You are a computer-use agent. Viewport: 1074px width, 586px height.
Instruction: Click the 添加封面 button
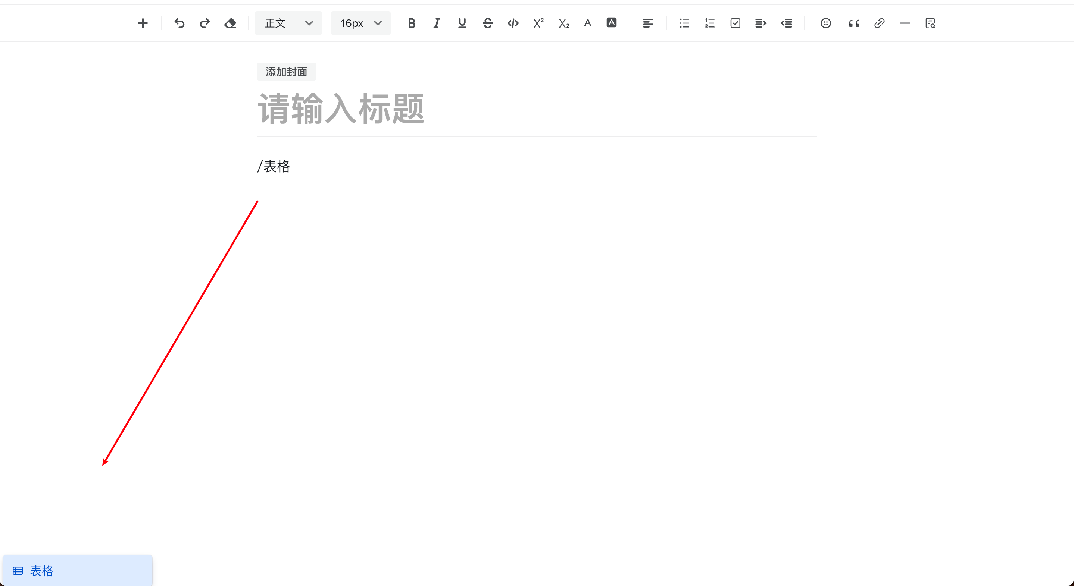pos(286,71)
